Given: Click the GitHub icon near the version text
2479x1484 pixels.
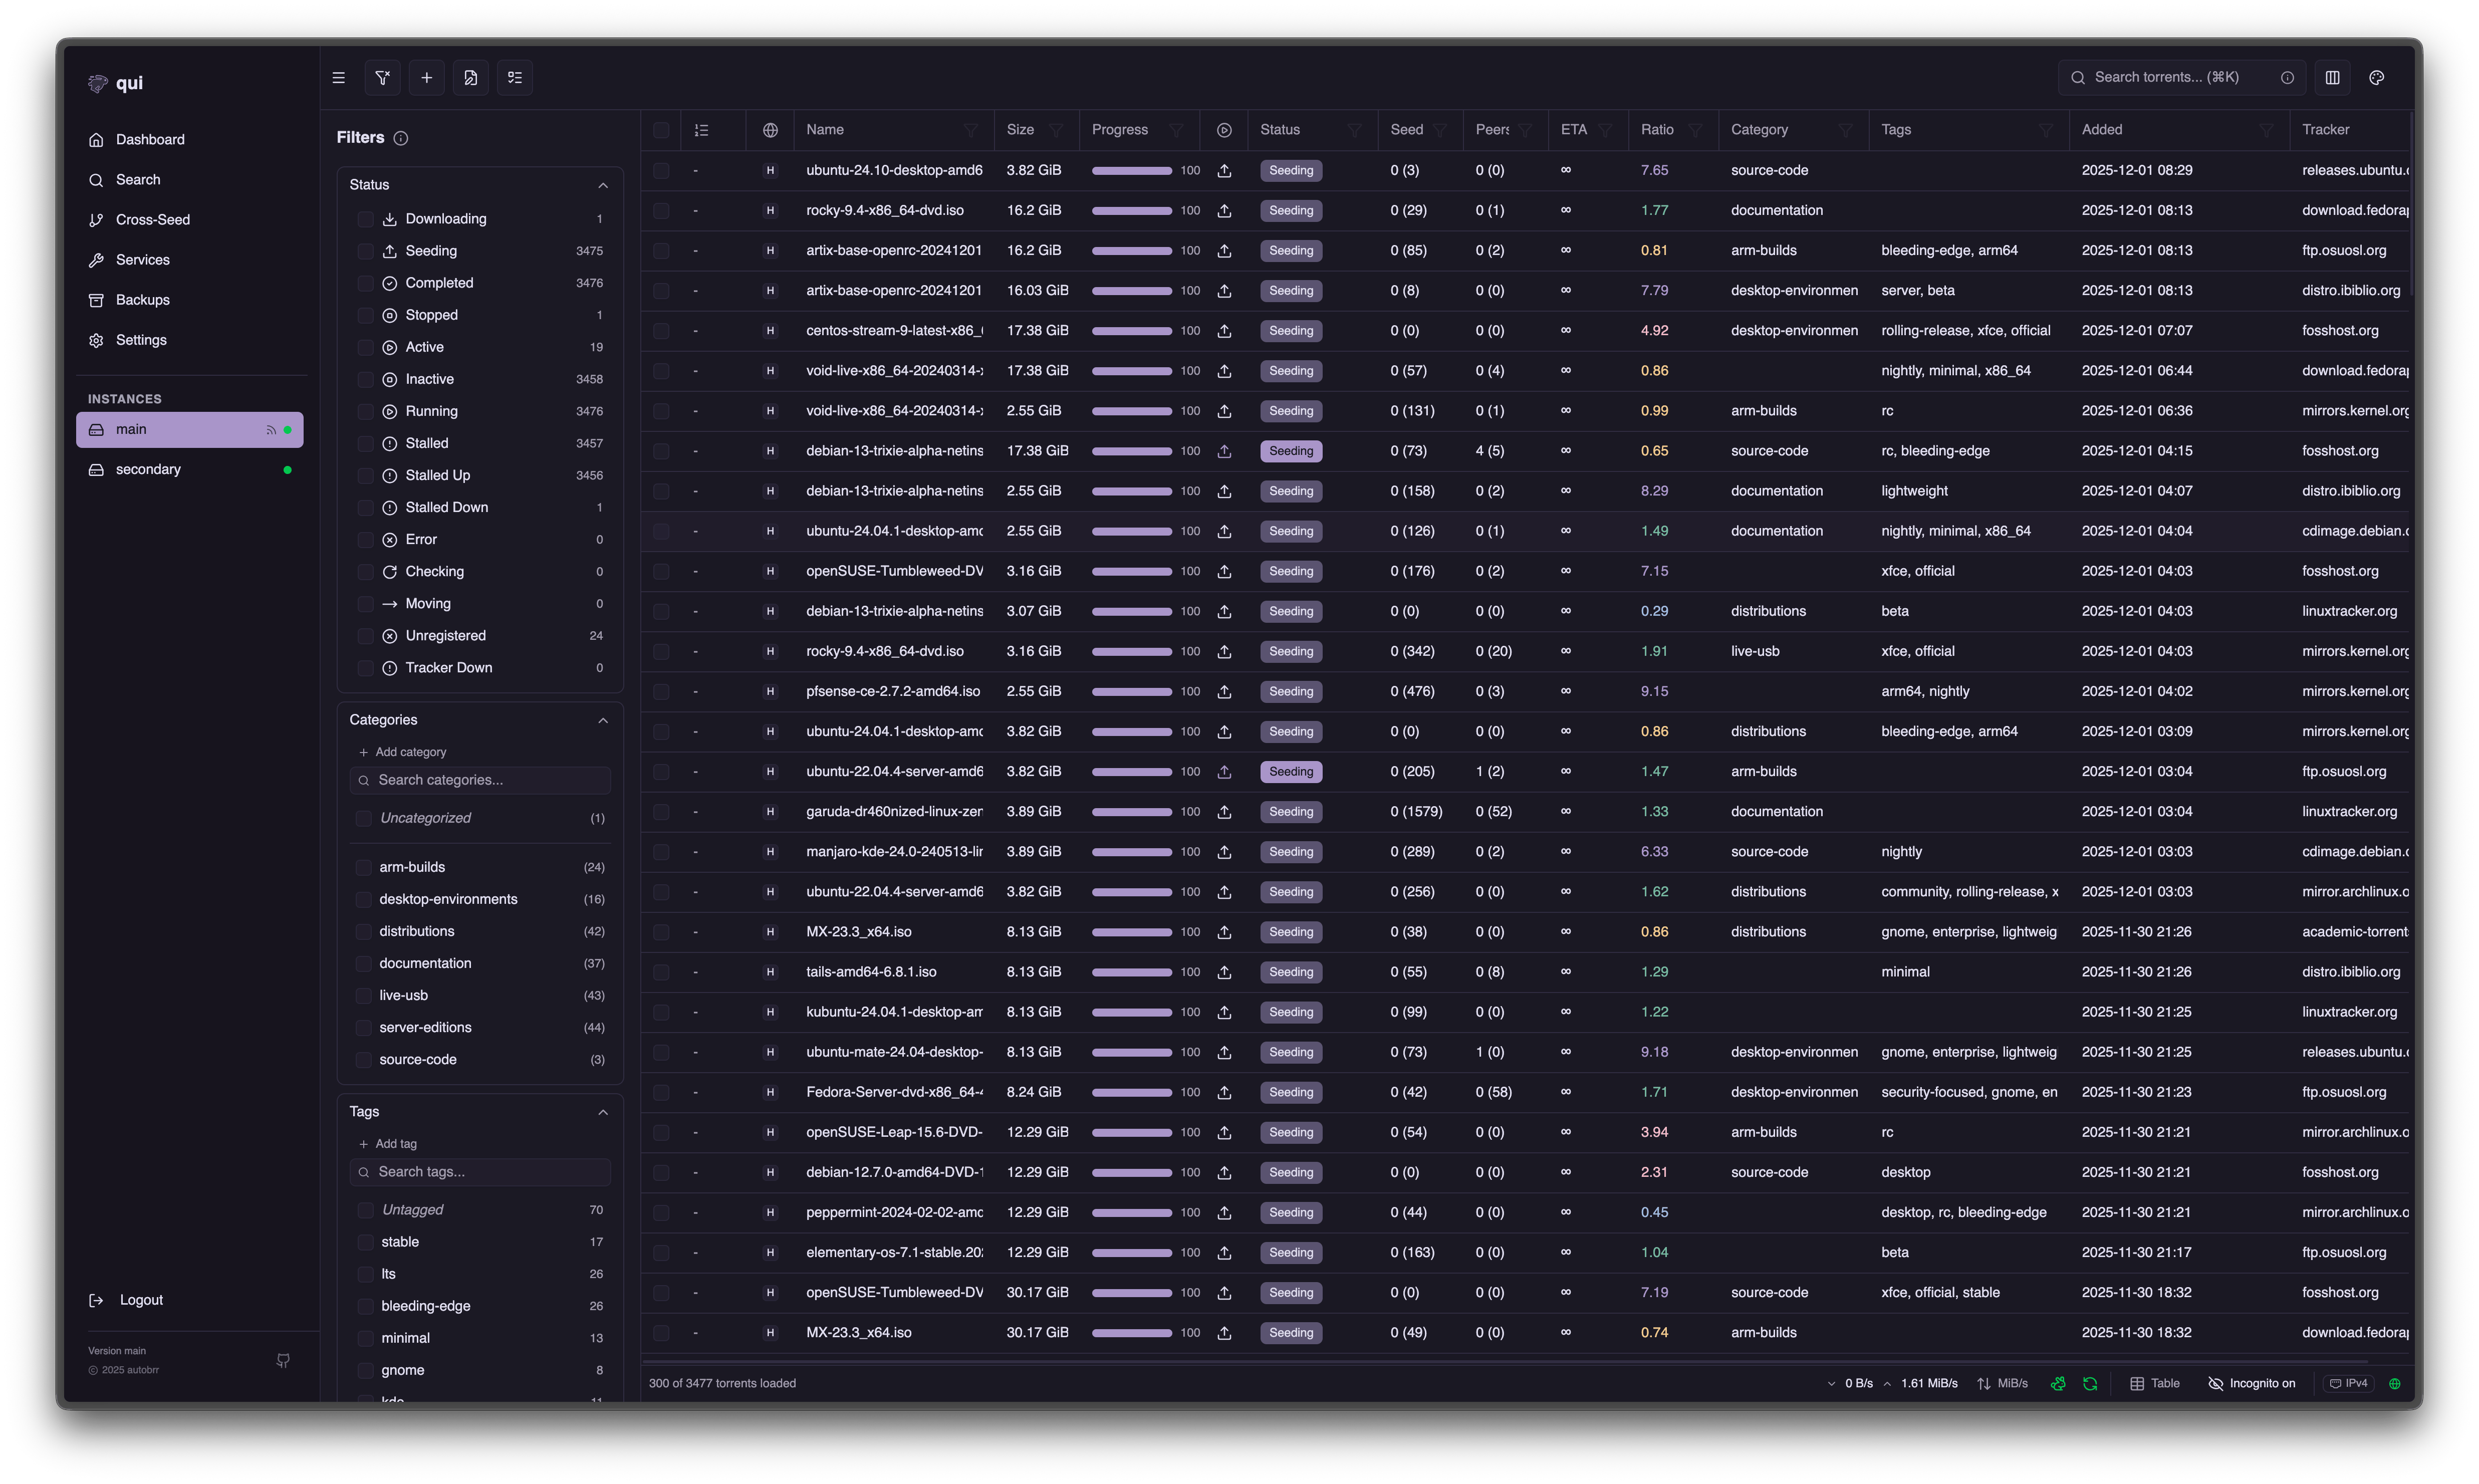Looking at the screenshot, I should click(283, 1360).
